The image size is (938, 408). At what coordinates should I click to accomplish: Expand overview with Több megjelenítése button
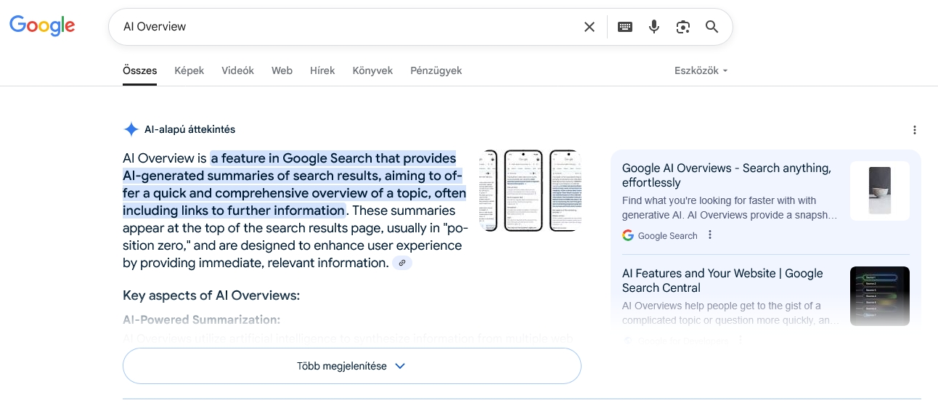point(352,366)
